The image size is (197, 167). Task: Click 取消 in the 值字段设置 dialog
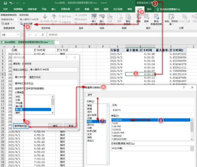click(71, 126)
